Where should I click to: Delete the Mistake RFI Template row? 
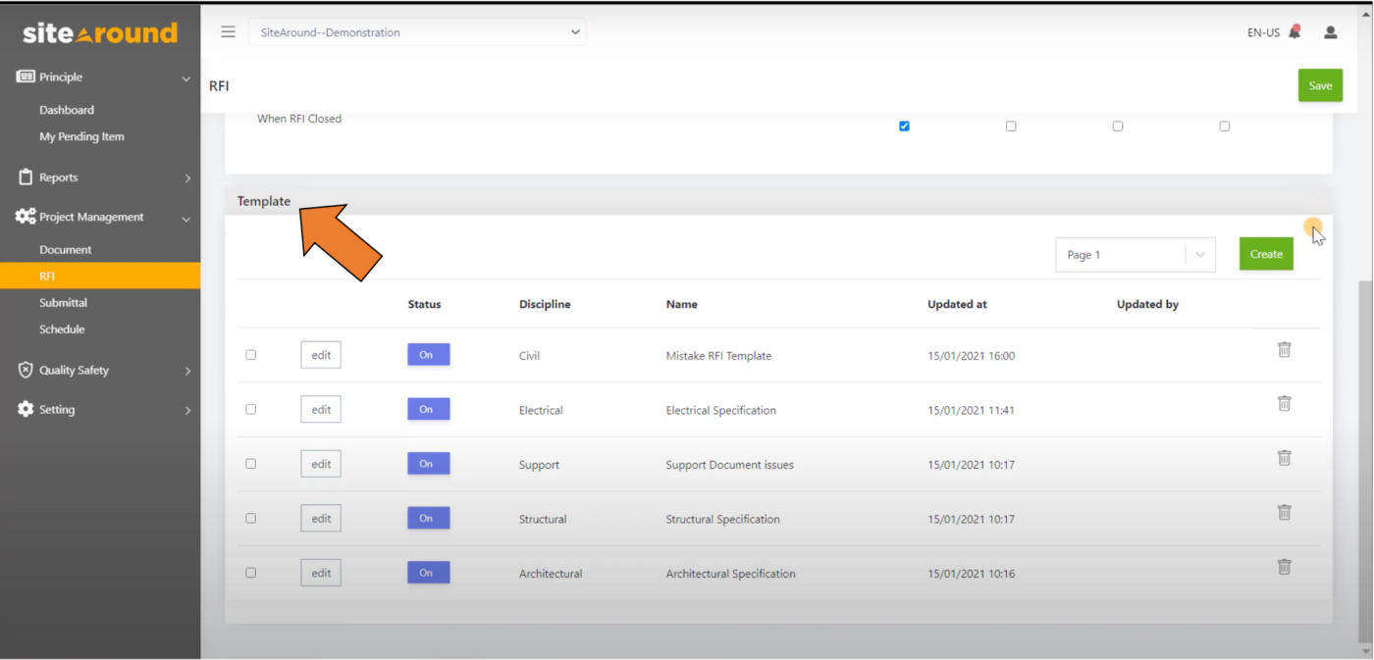tap(1284, 349)
